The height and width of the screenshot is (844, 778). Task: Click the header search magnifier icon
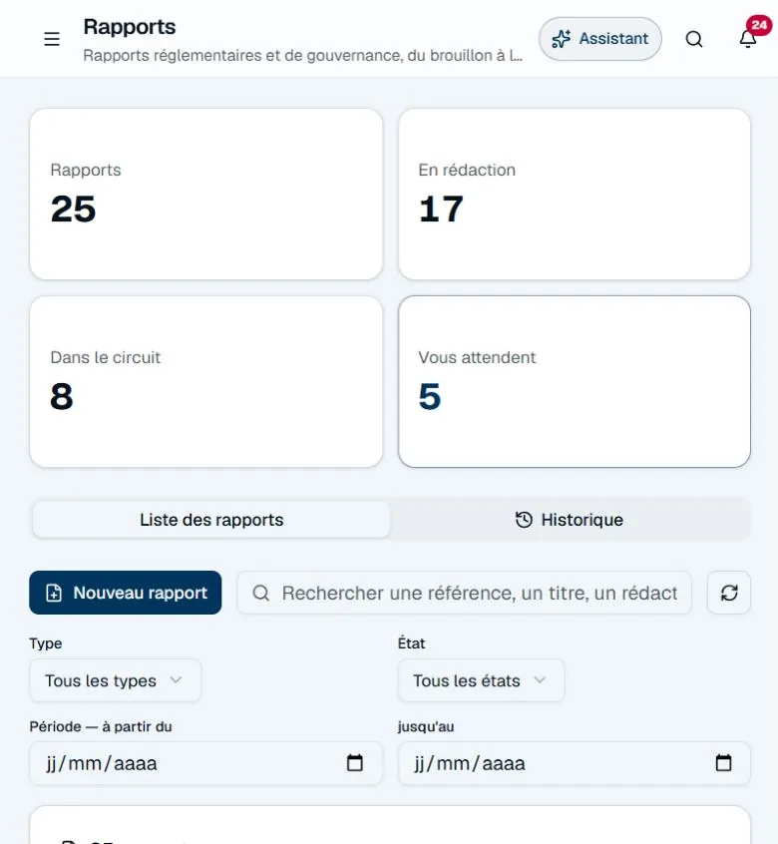click(x=694, y=39)
